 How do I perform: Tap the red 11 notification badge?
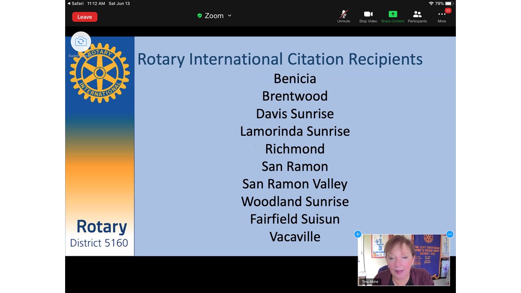[x=448, y=11]
